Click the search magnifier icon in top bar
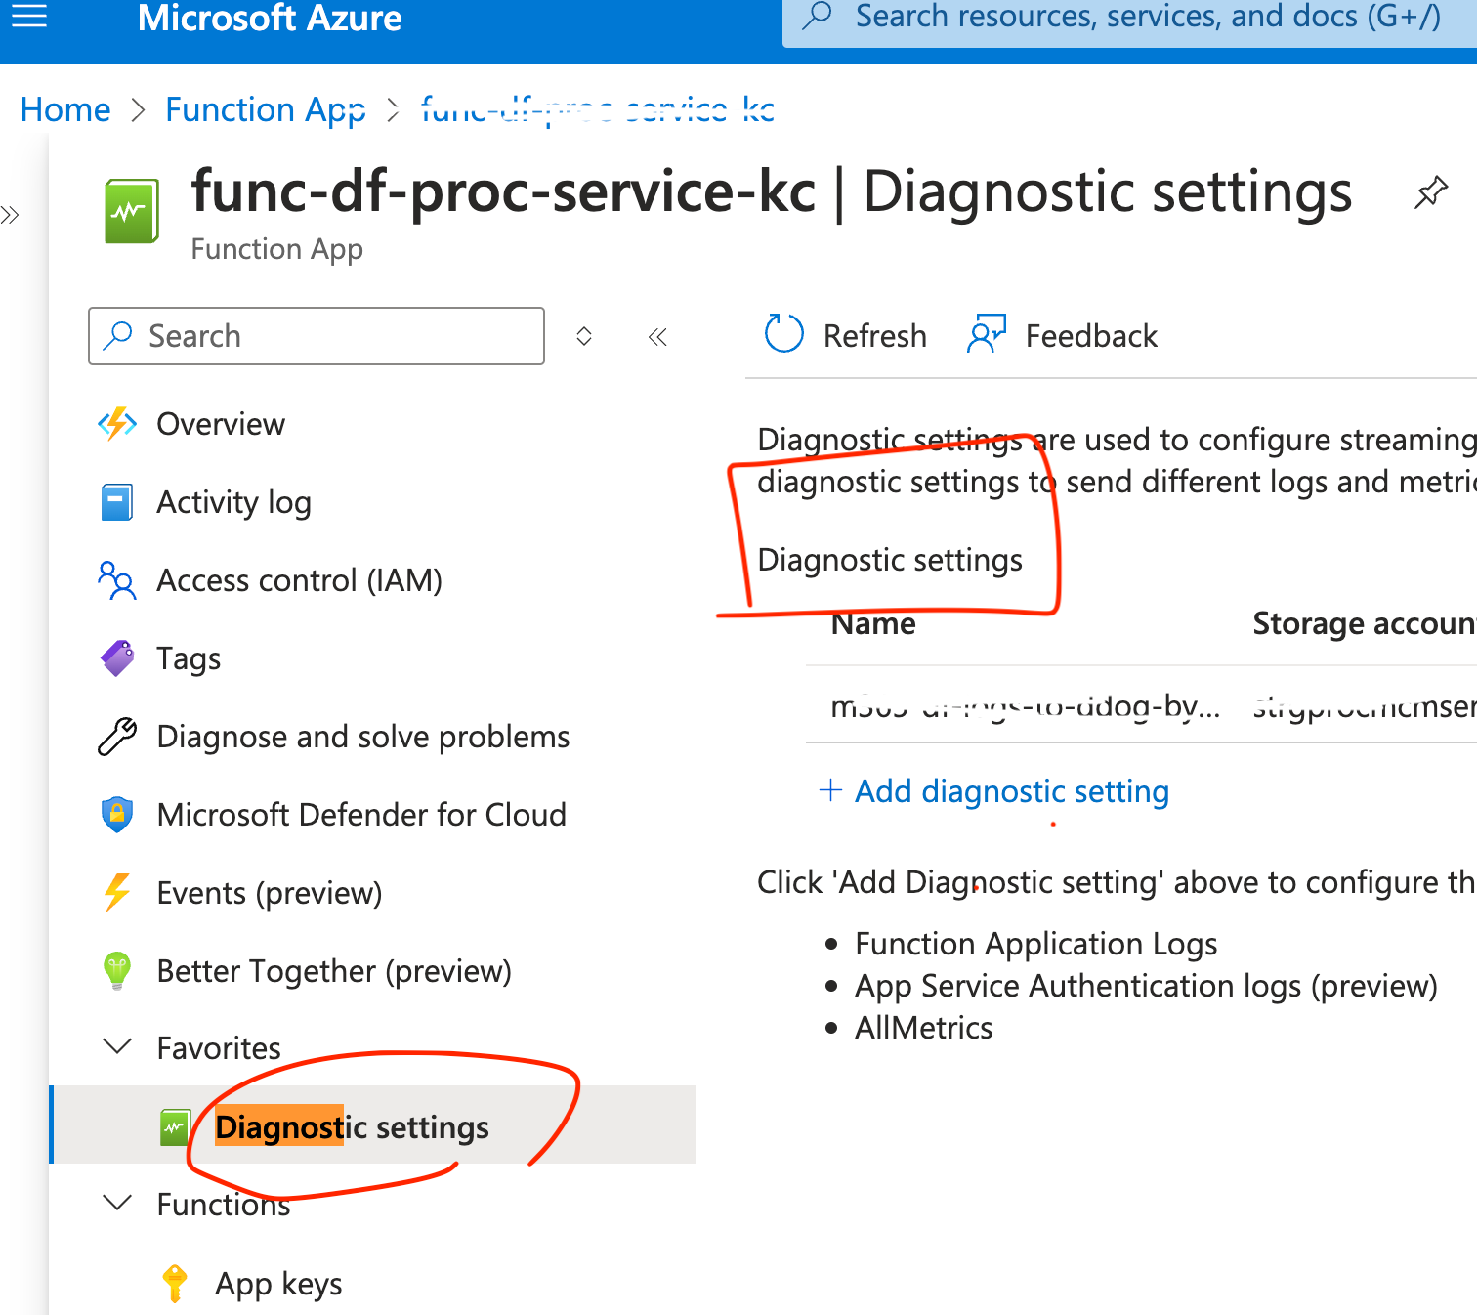The image size is (1477, 1315). pyautogui.click(x=817, y=16)
